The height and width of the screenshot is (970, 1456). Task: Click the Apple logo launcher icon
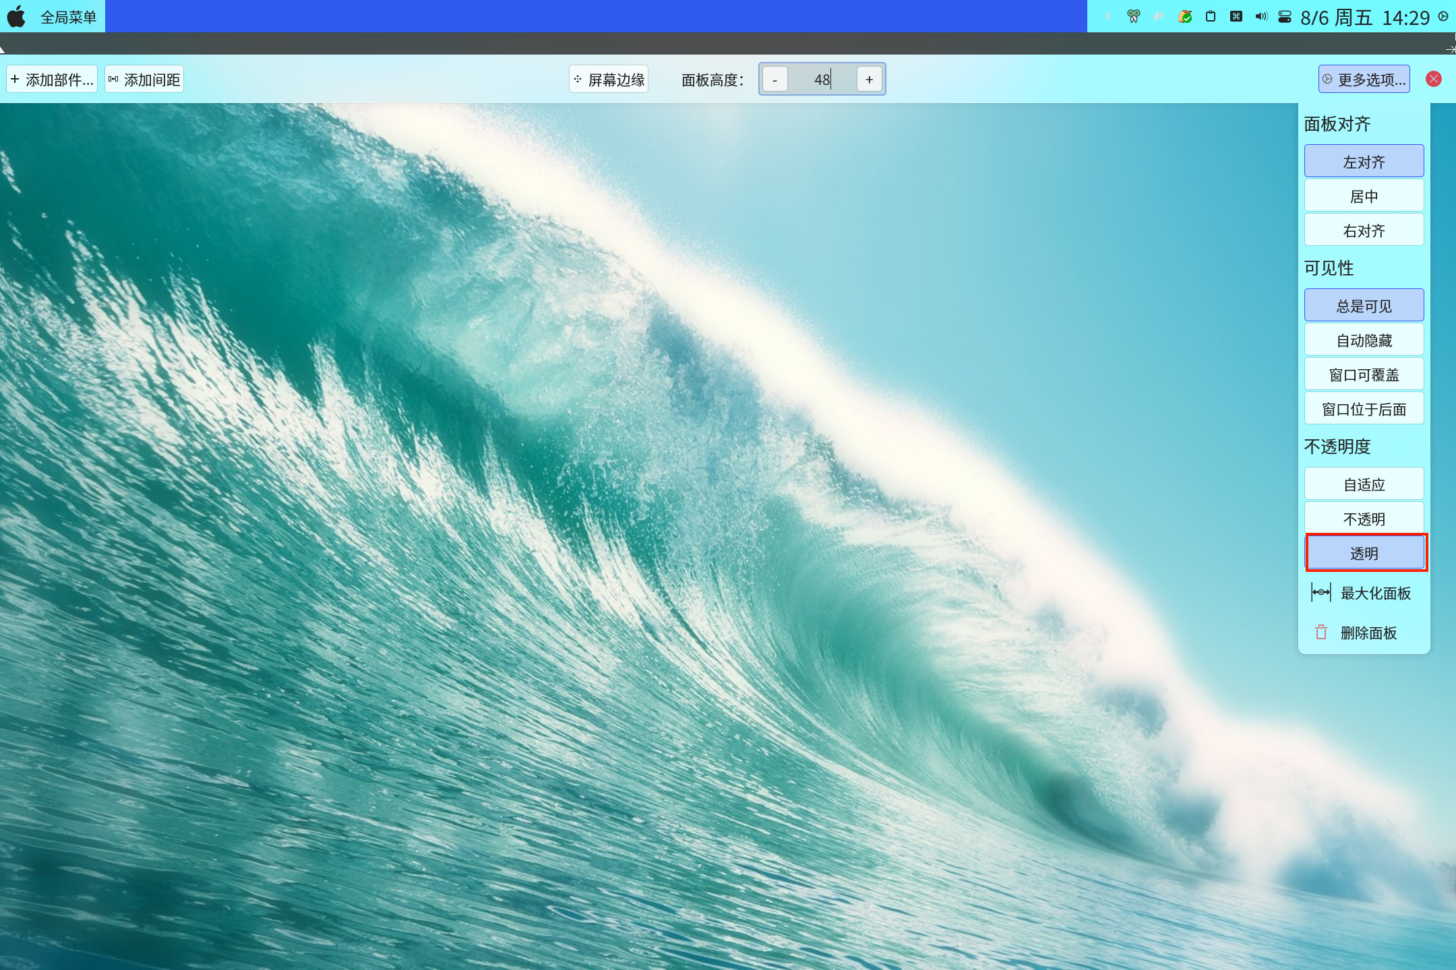point(16,17)
